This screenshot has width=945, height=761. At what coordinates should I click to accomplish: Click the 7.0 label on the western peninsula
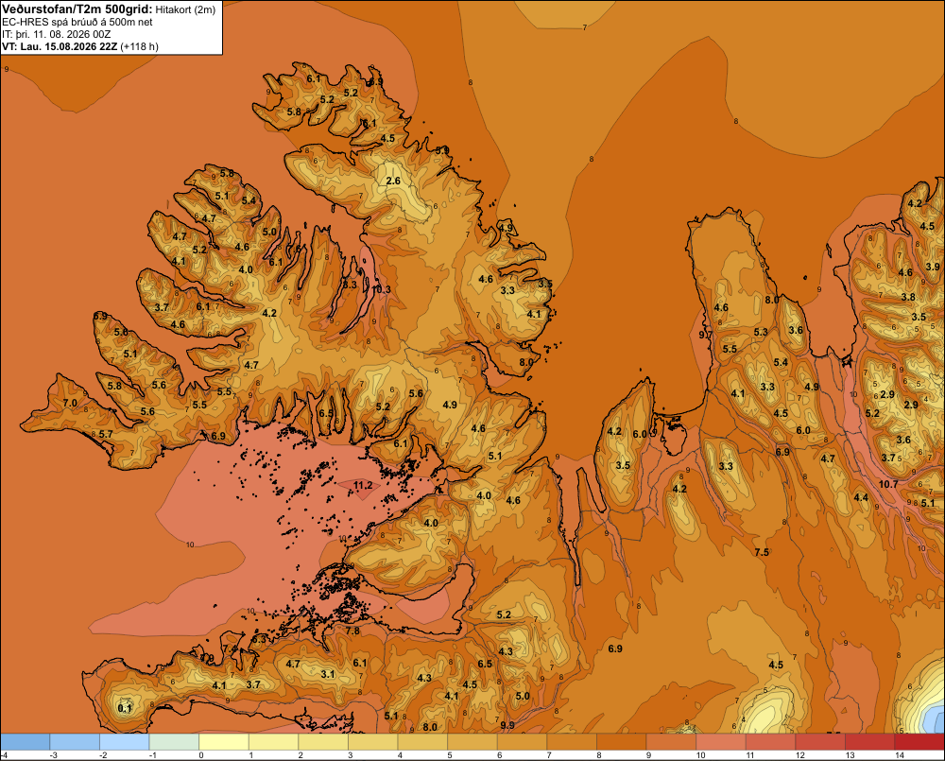point(70,403)
